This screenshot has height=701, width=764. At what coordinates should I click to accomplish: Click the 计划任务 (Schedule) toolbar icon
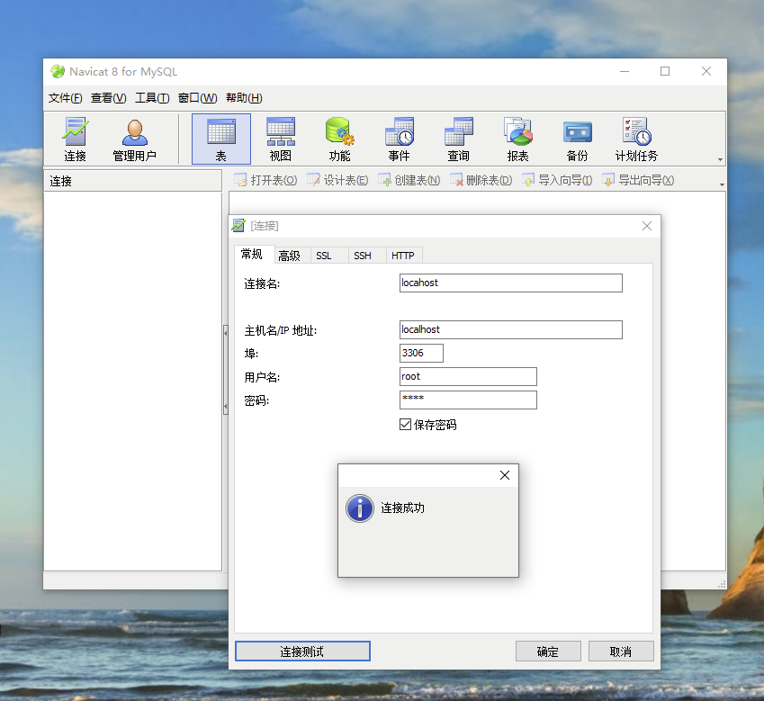636,139
